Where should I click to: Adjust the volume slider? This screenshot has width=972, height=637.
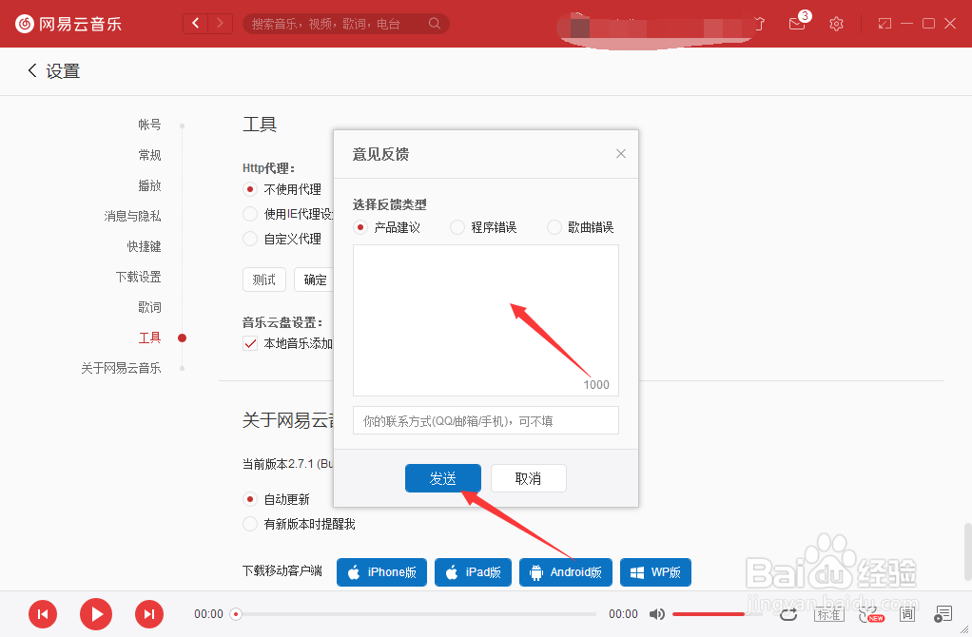pyautogui.click(x=717, y=614)
